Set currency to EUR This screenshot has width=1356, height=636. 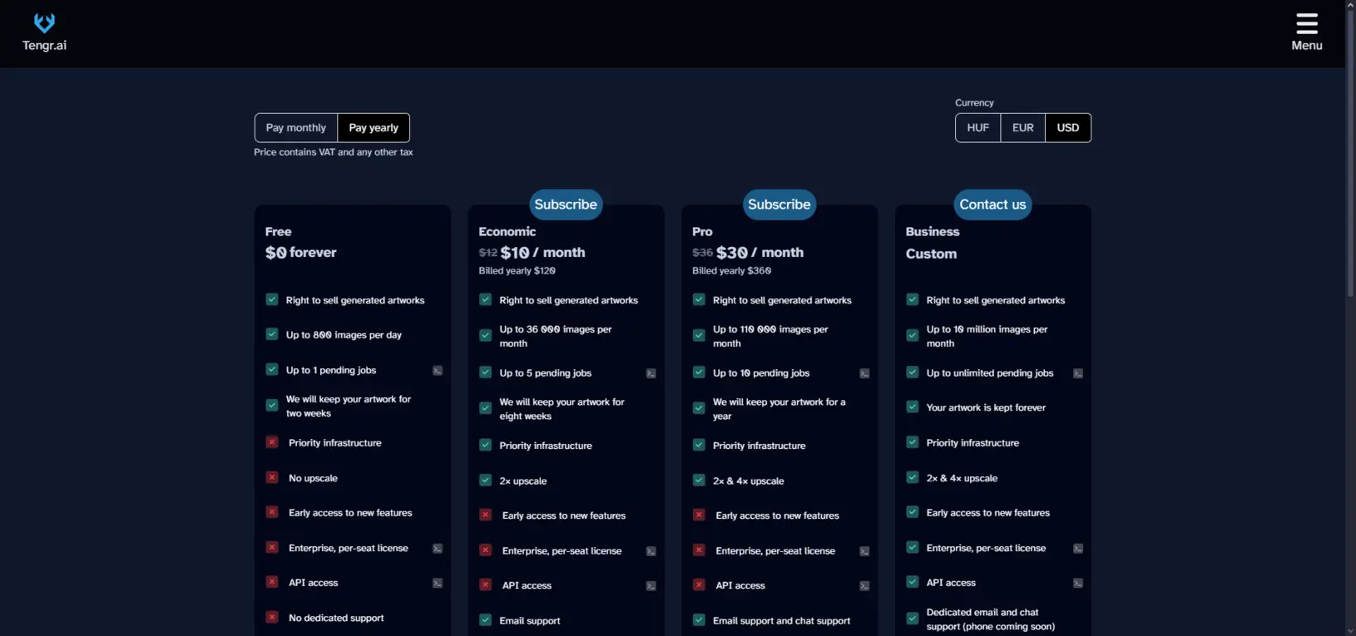(1023, 128)
